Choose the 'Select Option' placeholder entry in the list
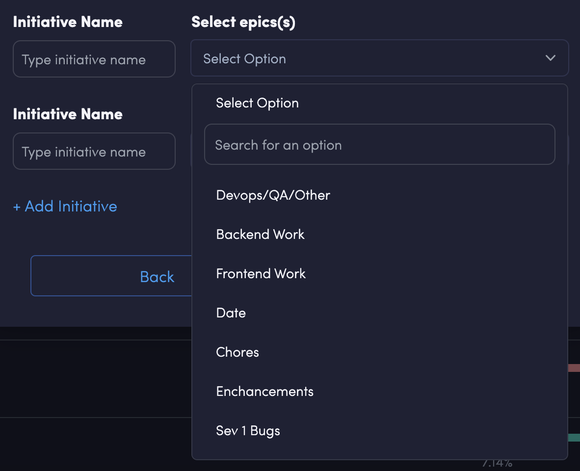Viewport: 580px width, 471px height. pyautogui.click(x=257, y=103)
